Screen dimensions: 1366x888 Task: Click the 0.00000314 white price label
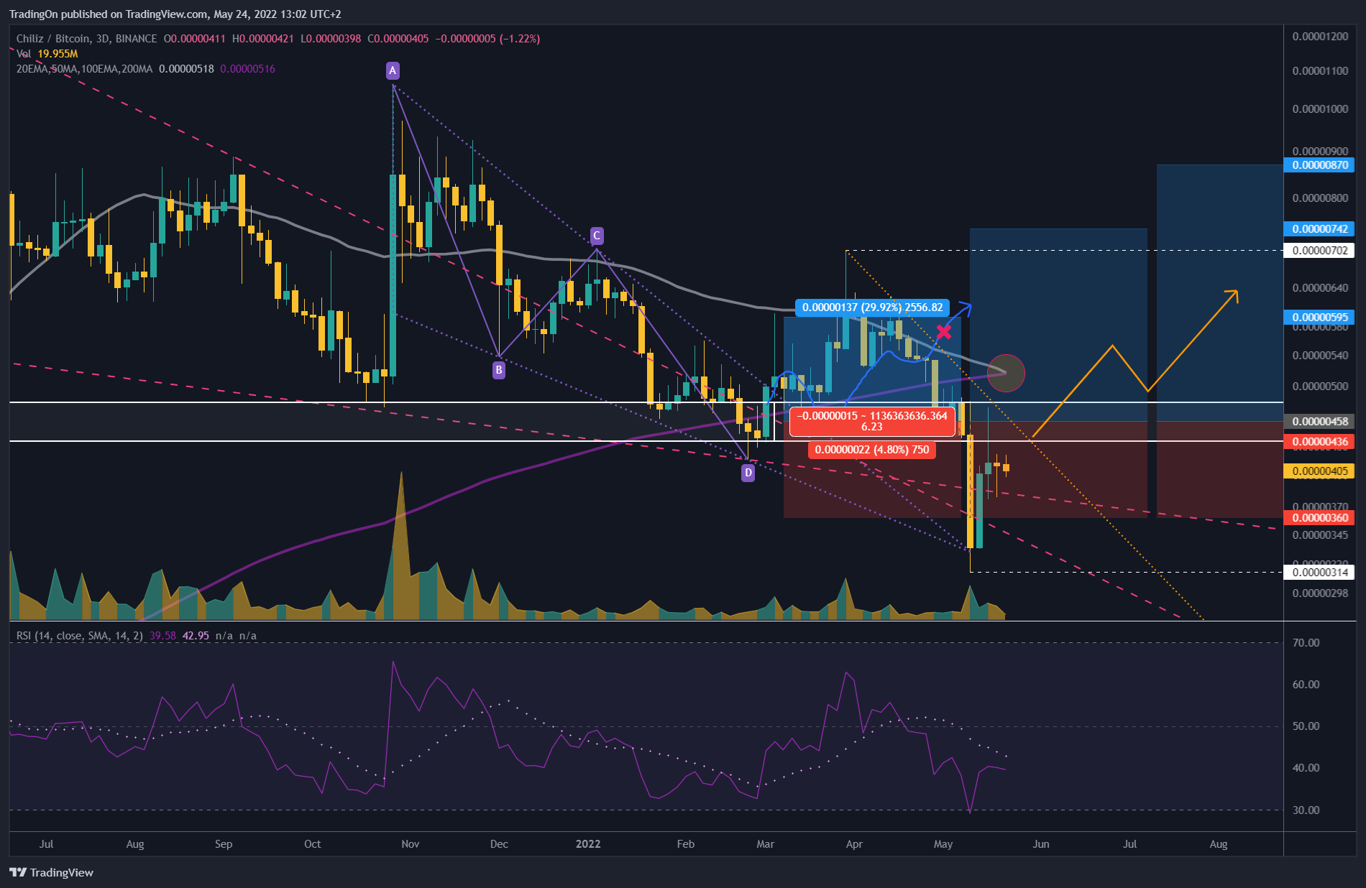1319,573
